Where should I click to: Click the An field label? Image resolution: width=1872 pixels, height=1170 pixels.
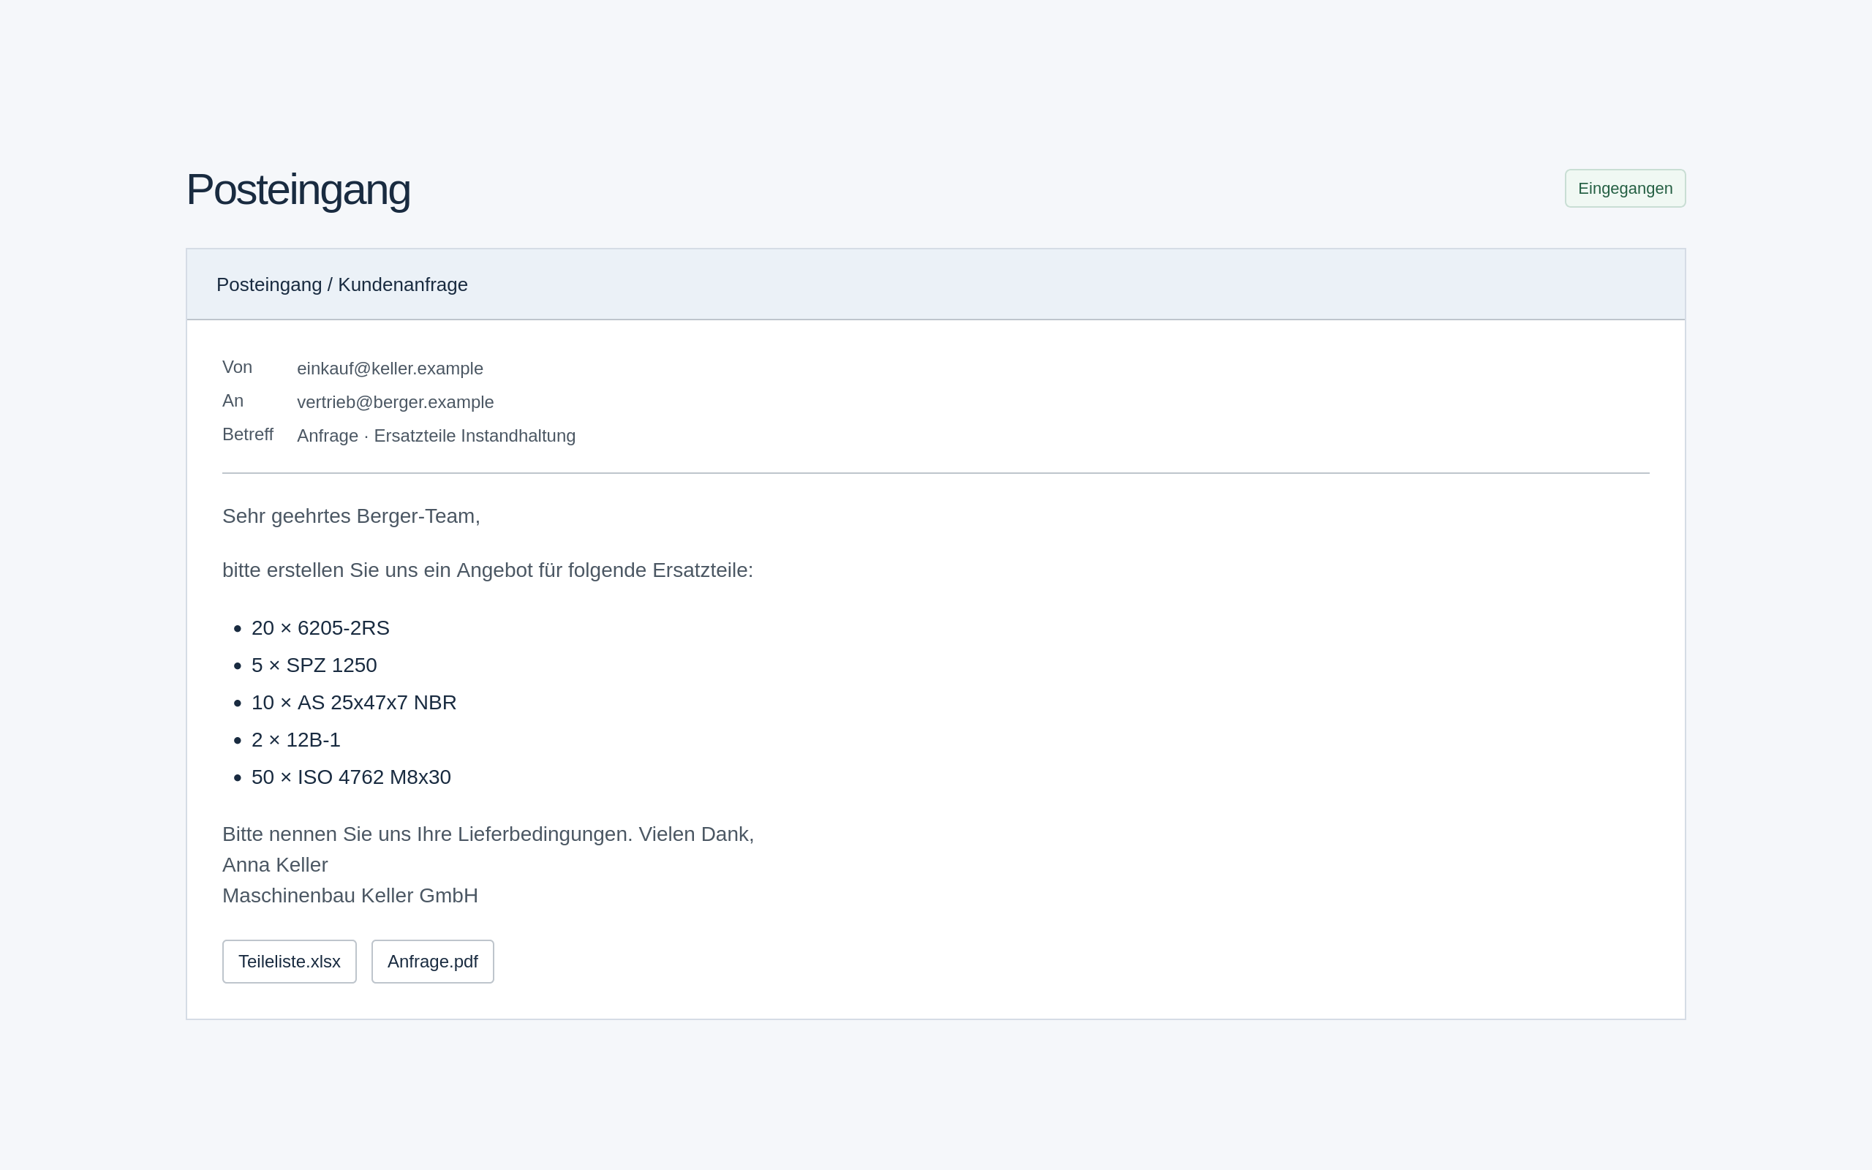233,401
